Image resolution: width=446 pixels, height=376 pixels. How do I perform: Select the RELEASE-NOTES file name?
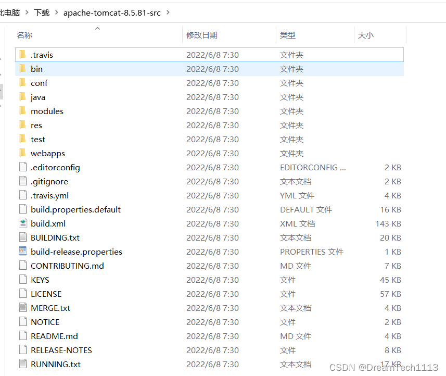click(61, 350)
